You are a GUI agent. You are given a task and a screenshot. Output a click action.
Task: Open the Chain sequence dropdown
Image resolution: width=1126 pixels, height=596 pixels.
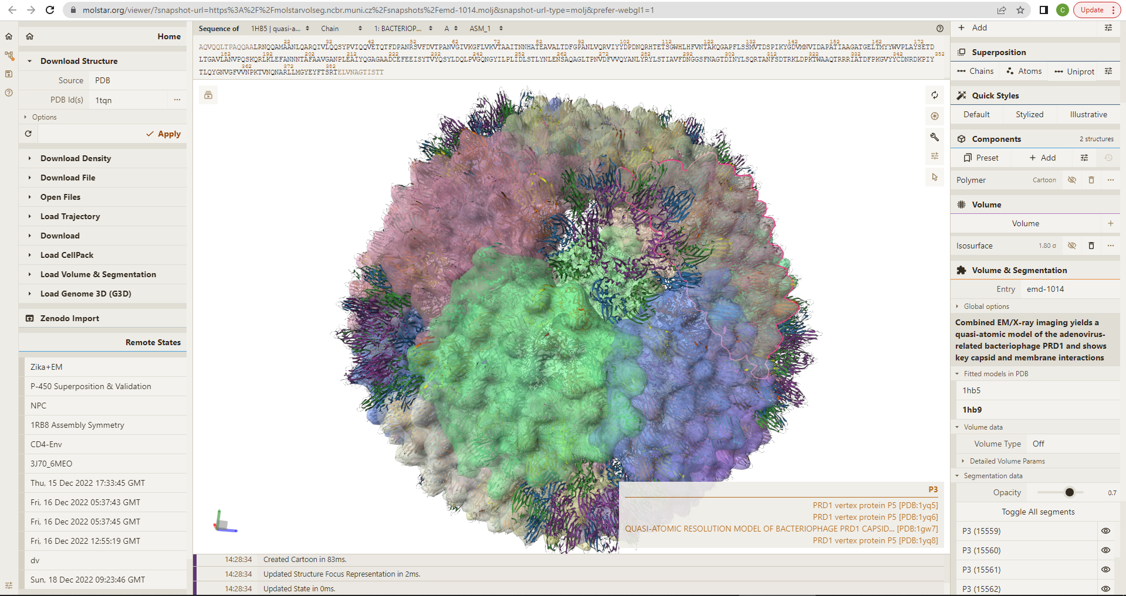point(341,28)
